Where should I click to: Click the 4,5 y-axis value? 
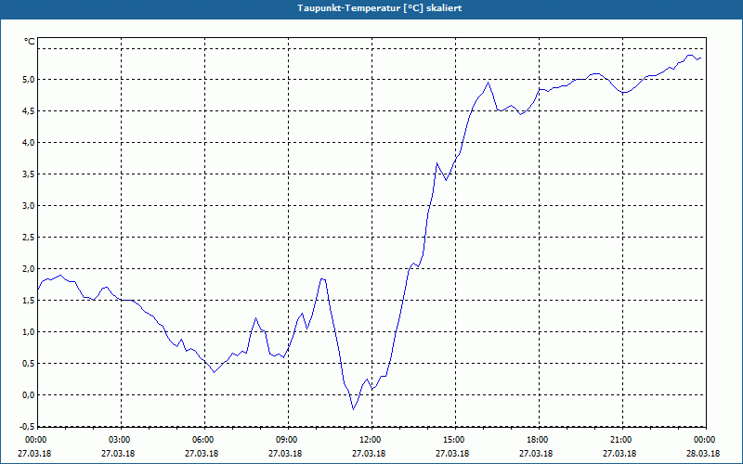29,110
